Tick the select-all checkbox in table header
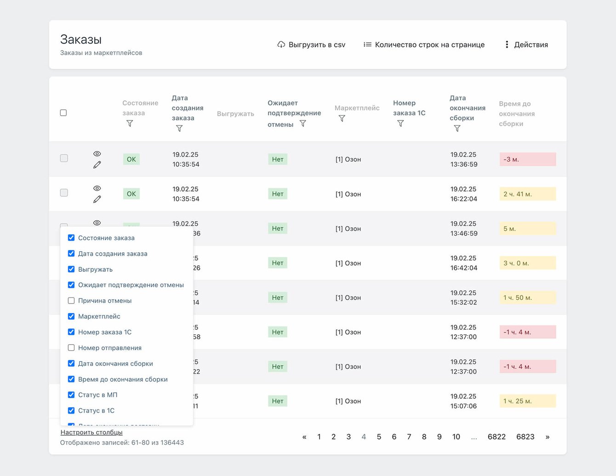Image resolution: width=616 pixels, height=476 pixels. pyautogui.click(x=63, y=113)
